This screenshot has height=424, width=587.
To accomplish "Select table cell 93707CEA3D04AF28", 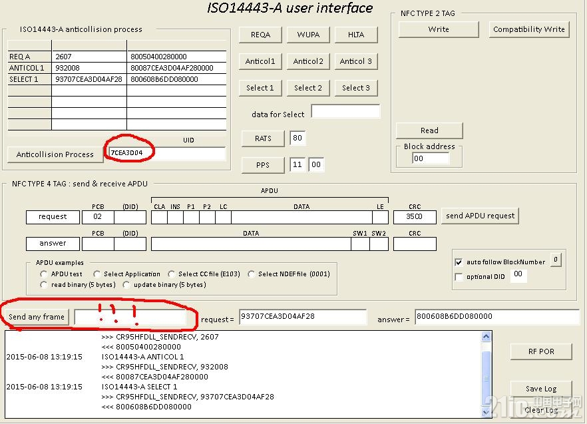I will (89, 79).
